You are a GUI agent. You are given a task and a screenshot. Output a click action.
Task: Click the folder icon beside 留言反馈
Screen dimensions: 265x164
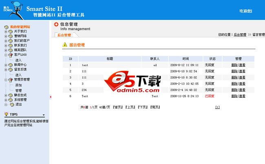click(11, 70)
